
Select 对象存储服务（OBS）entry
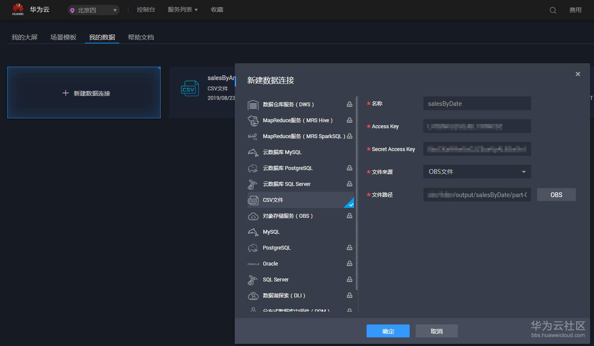pyautogui.click(x=301, y=216)
